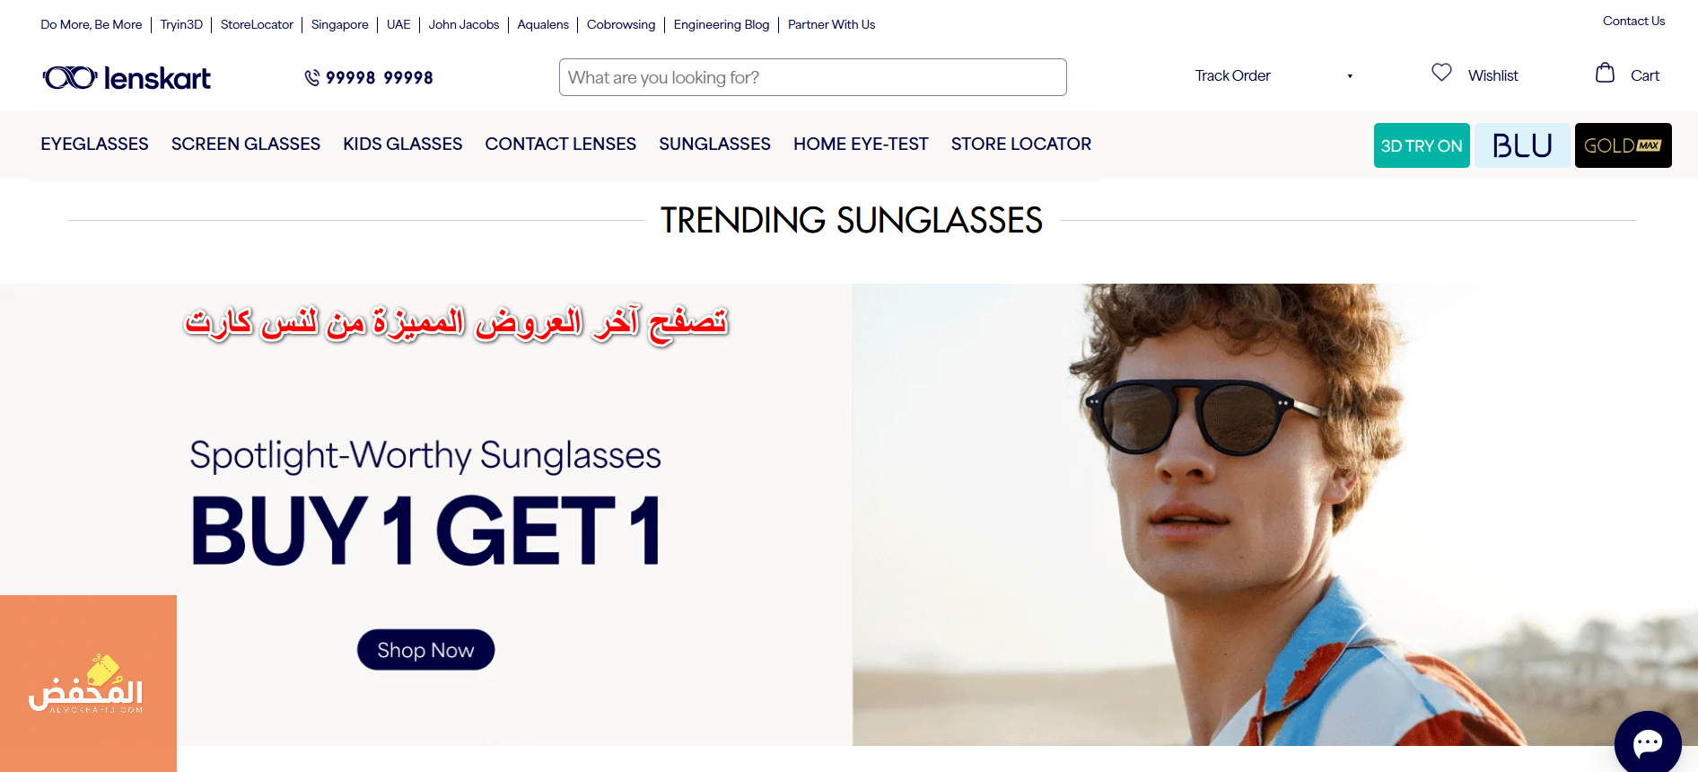Image resolution: width=1698 pixels, height=772 pixels.
Task: Click the BLU badge
Action: point(1522,145)
